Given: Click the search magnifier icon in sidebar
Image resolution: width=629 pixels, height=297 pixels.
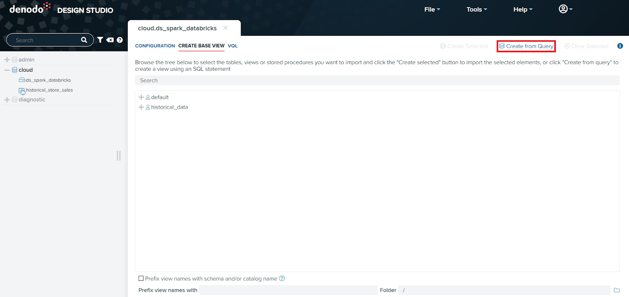Looking at the screenshot, I should coord(84,40).
